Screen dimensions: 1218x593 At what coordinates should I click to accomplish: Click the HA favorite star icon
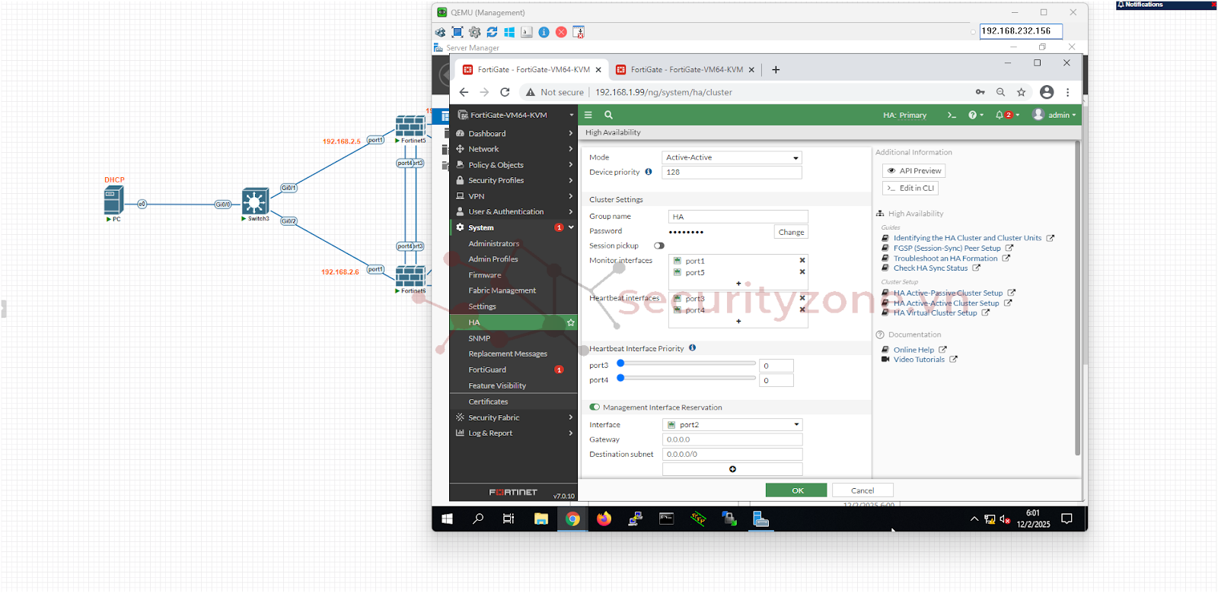pos(570,322)
